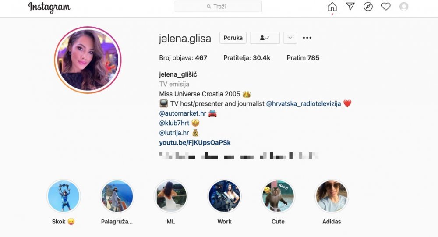Open the three-dots options menu
The height and width of the screenshot is (237, 438).
[307, 38]
